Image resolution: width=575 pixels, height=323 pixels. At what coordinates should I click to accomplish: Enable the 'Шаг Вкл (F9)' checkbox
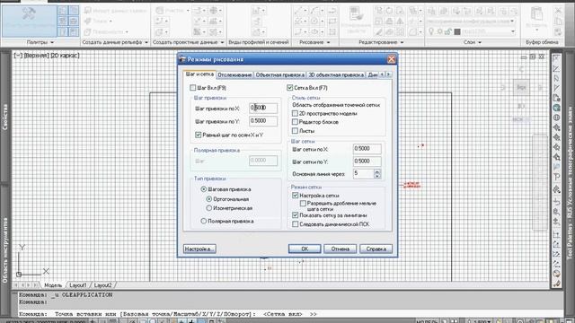[x=193, y=88]
